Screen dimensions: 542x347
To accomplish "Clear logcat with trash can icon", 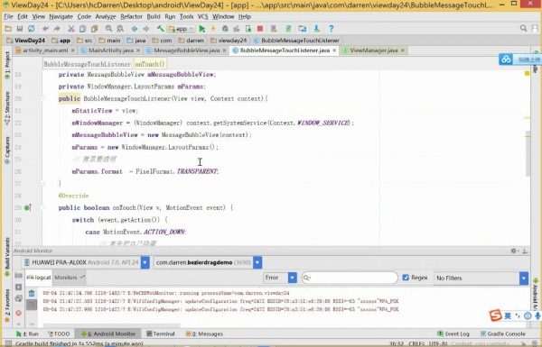I will pyautogui.click(x=32, y=293).
